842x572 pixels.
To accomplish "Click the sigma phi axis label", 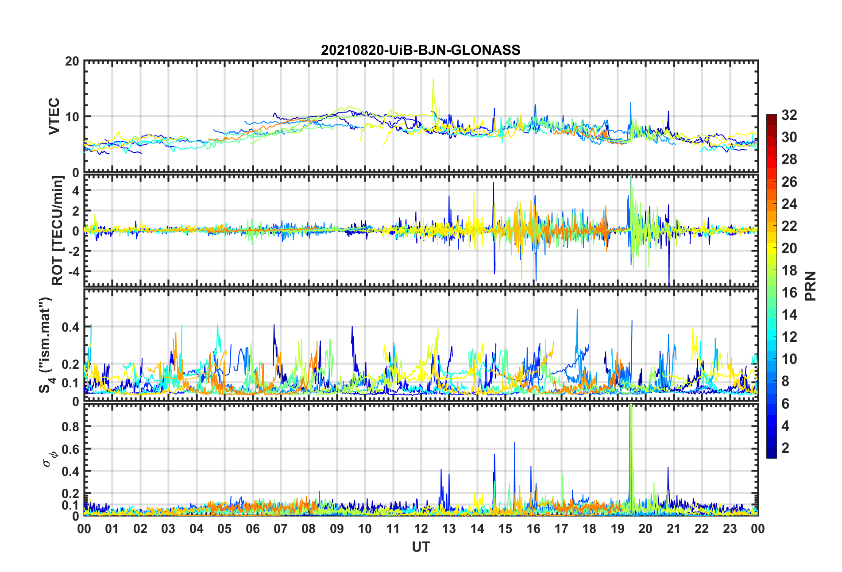I will point(50,459).
